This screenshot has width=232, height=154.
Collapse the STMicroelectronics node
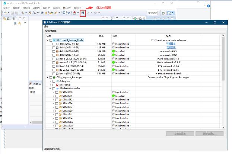coord(50,89)
